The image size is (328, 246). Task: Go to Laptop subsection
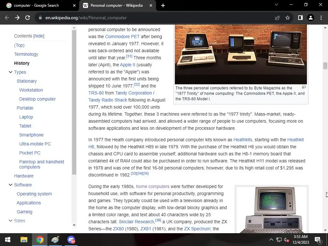26,117
